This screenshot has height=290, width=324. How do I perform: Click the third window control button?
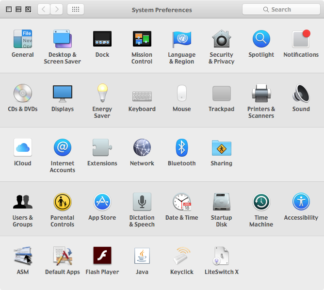pyautogui.click(x=28, y=9)
